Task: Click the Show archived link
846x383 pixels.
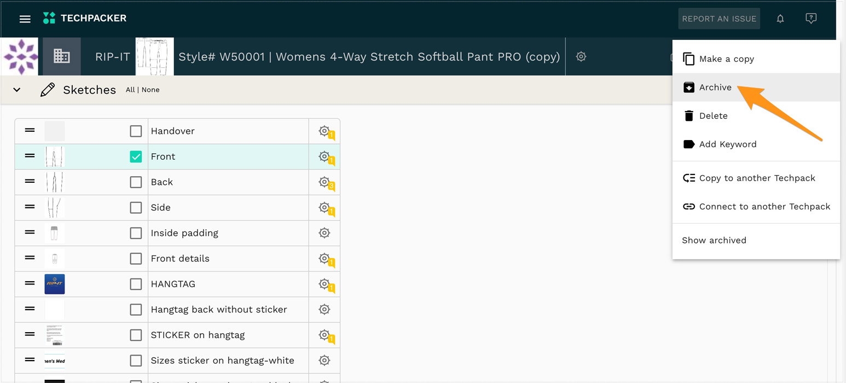Action: click(x=714, y=240)
